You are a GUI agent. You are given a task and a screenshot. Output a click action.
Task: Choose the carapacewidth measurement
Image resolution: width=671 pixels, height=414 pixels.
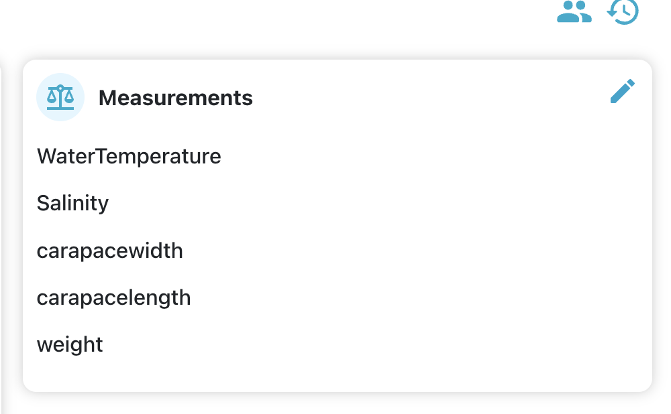pos(109,251)
